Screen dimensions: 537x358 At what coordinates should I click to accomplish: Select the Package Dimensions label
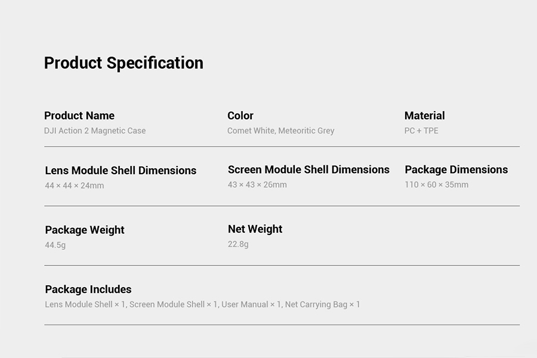click(x=456, y=169)
